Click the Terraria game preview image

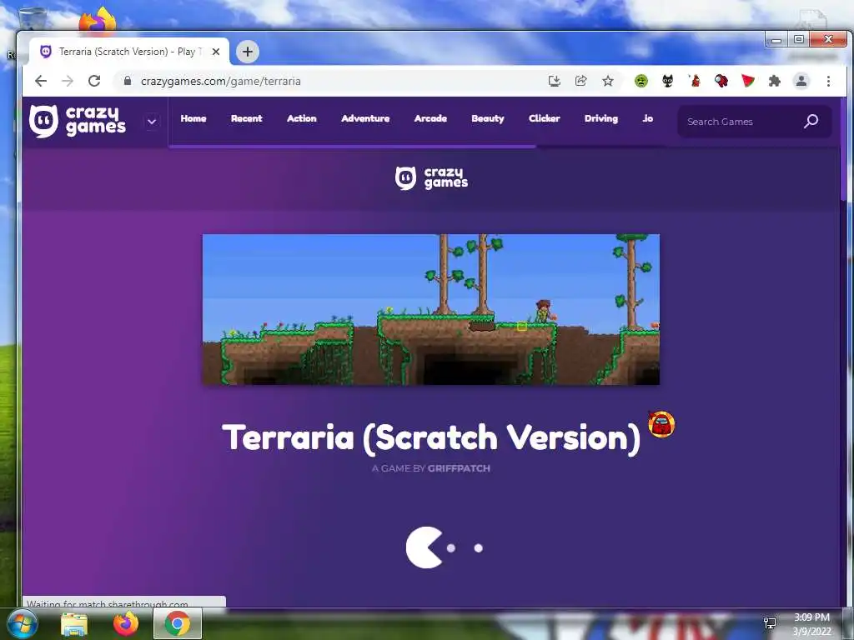(431, 309)
